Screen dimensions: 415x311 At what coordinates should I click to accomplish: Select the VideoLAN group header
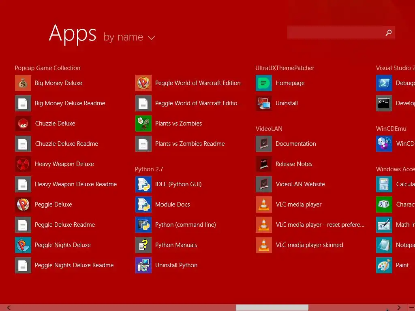pos(269,129)
